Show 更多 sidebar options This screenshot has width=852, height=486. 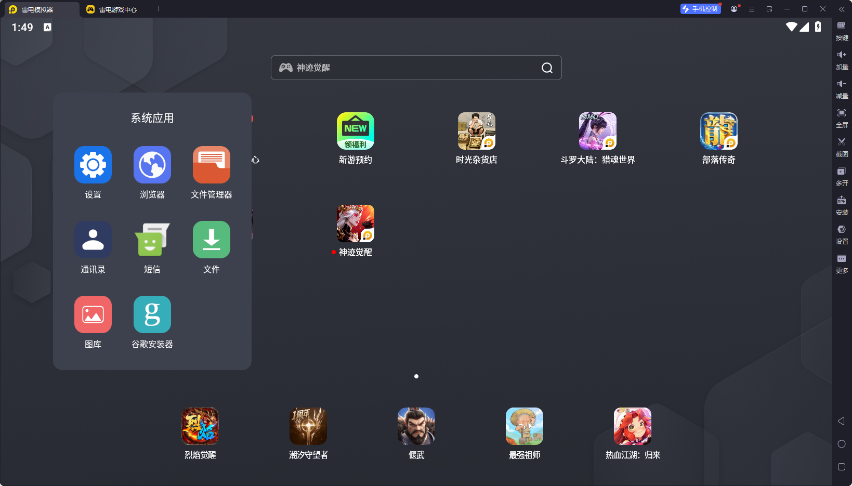(x=842, y=264)
